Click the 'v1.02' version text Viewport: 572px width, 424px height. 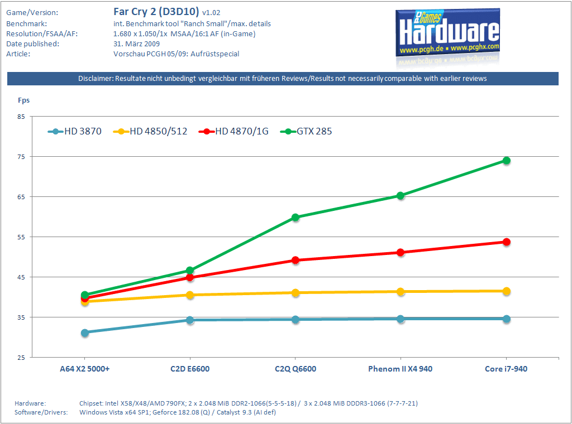pyautogui.click(x=211, y=13)
